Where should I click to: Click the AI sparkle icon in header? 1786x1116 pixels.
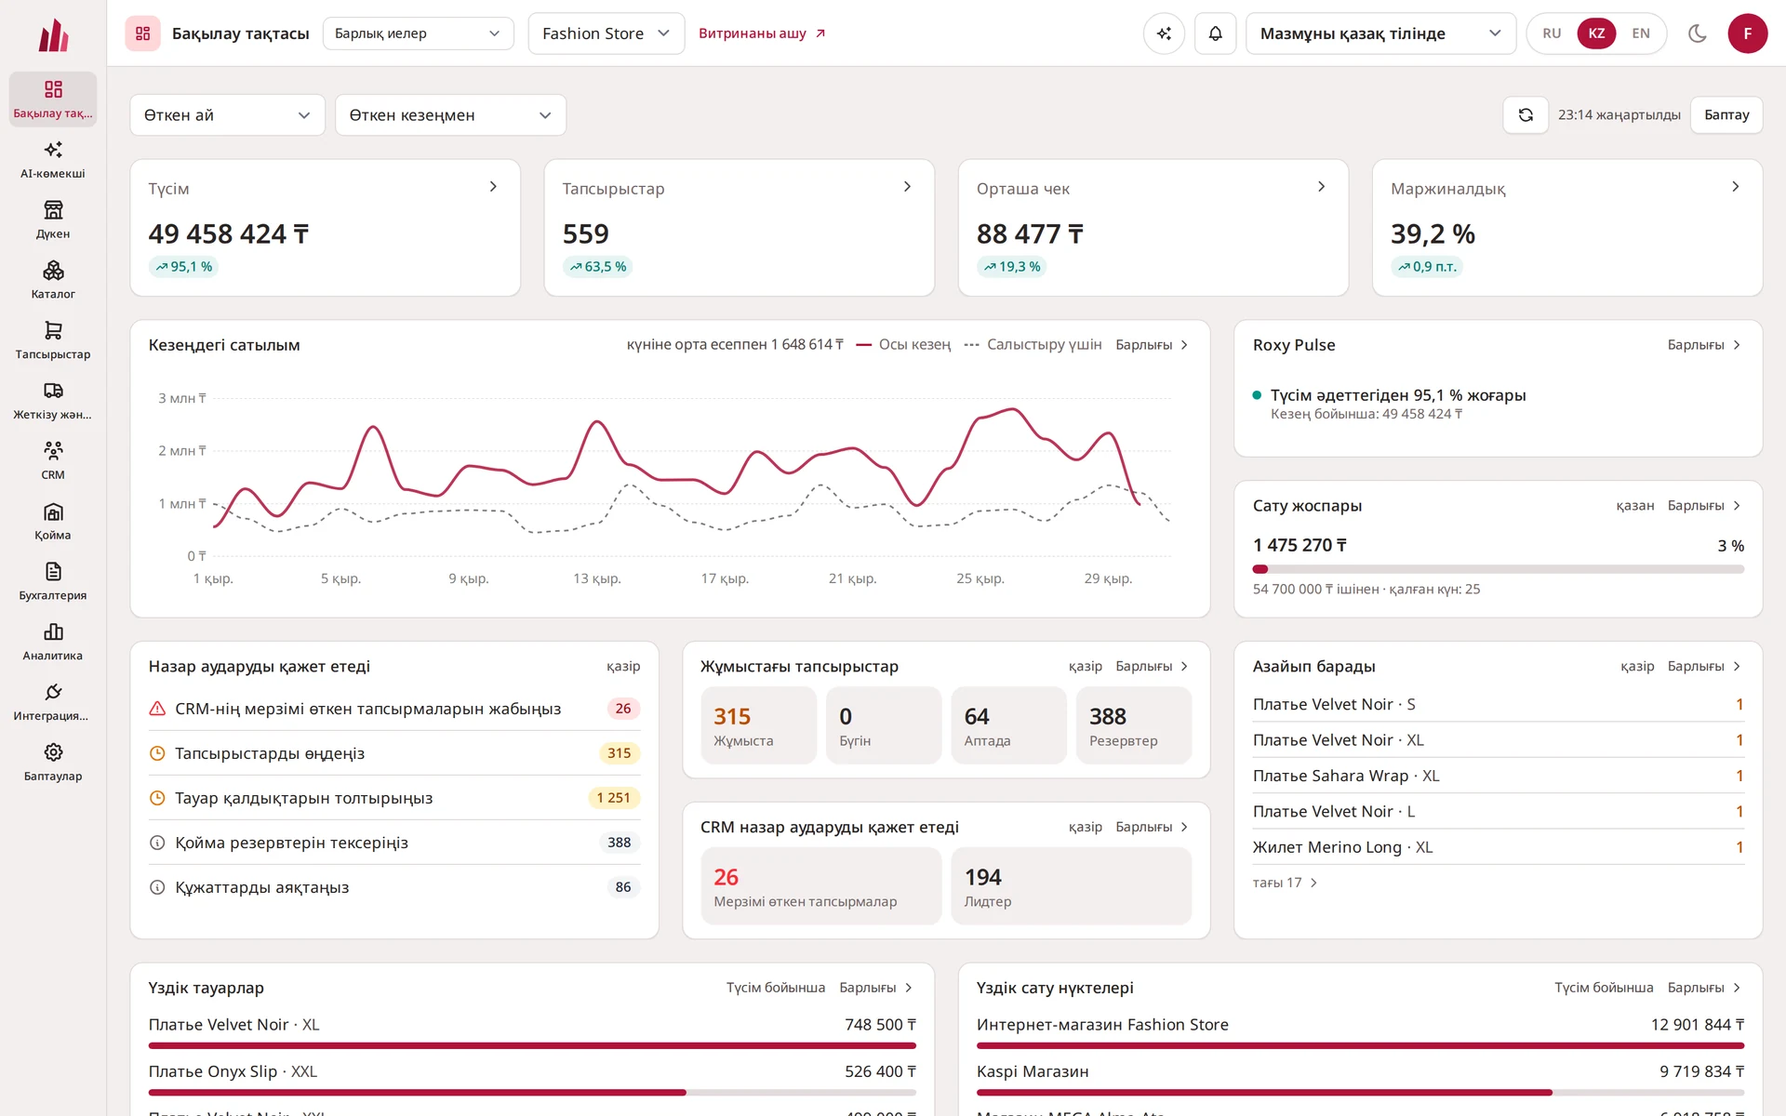click(x=1164, y=33)
